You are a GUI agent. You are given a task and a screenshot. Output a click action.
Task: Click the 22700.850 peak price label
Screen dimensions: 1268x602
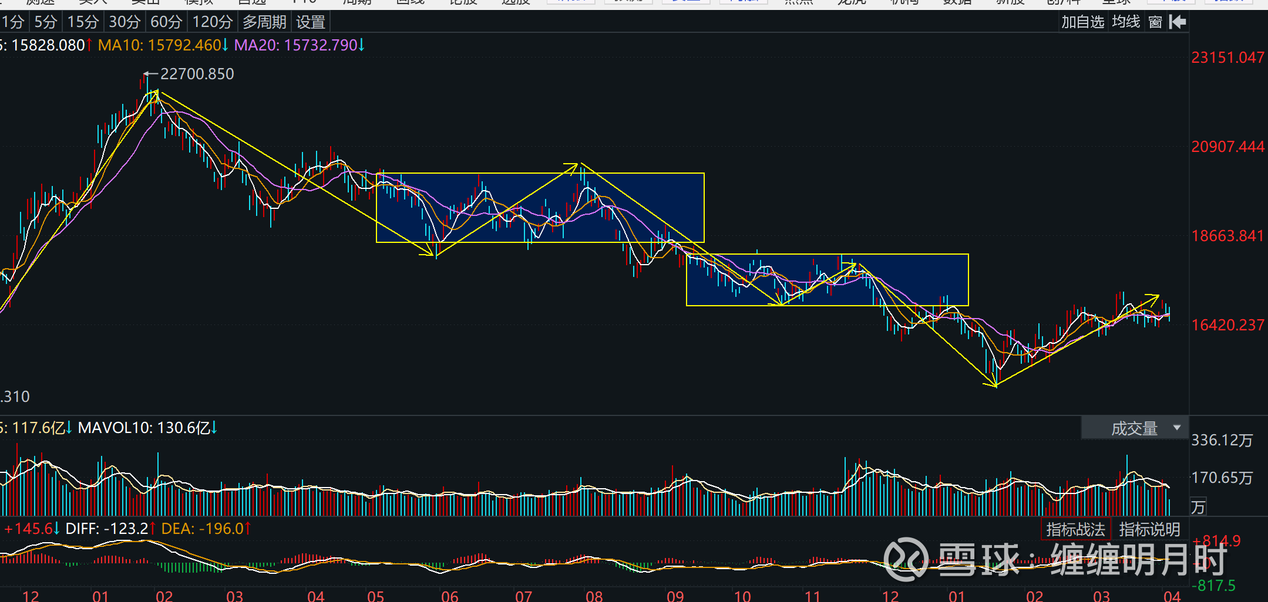coord(197,74)
